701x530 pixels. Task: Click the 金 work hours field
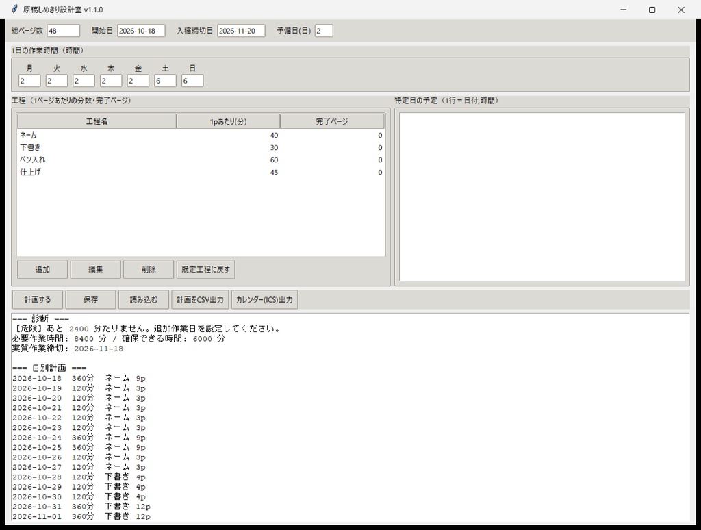138,81
